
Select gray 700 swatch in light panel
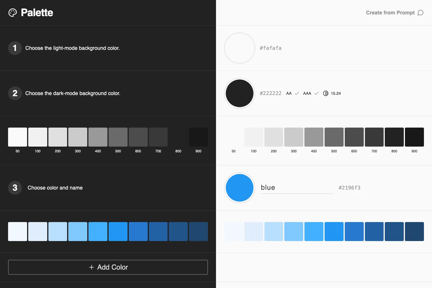(374, 137)
